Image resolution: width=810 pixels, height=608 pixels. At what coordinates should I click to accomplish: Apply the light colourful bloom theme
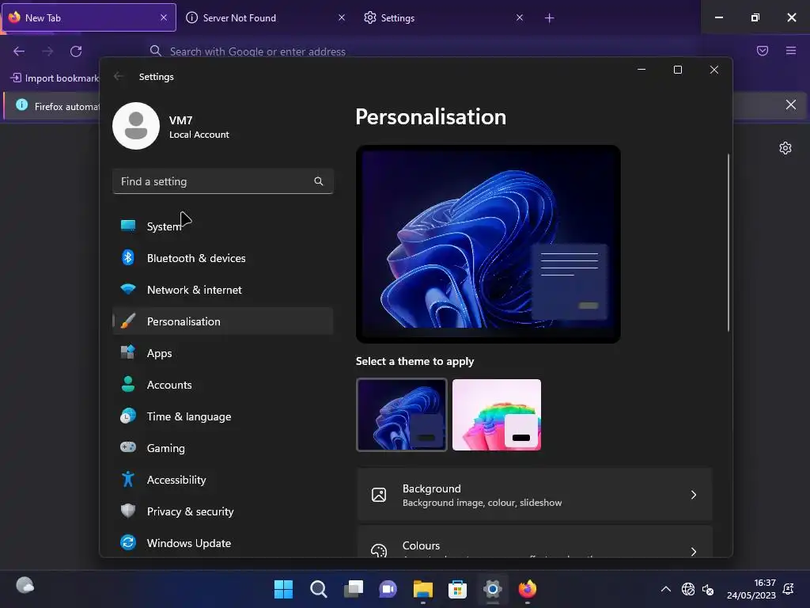(x=497, y=415)
